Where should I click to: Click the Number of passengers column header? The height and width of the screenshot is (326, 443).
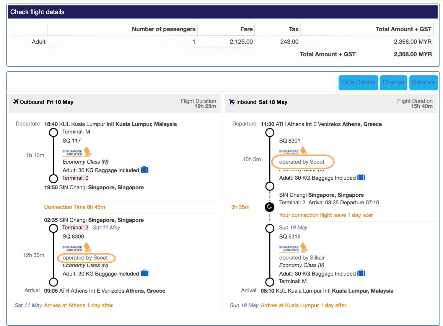point(164,29)
